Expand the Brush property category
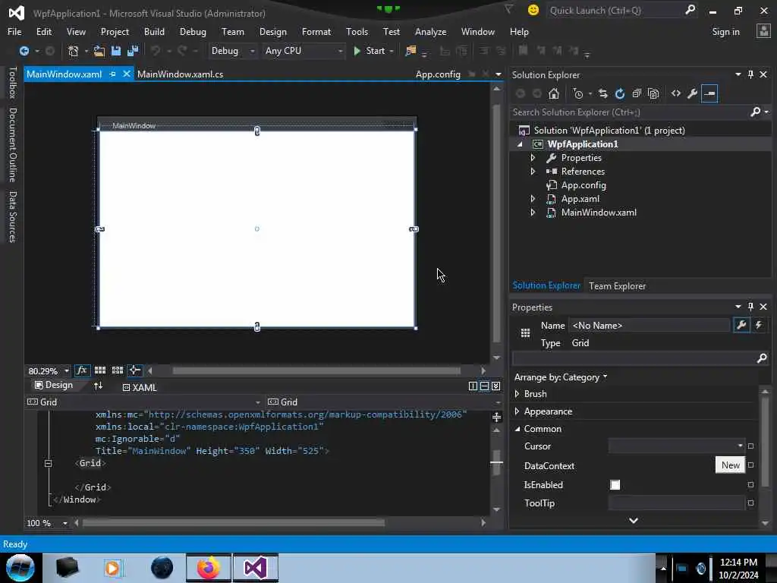Image resolution: width=777 pixels, height=583 pixels. click(517, 394)
